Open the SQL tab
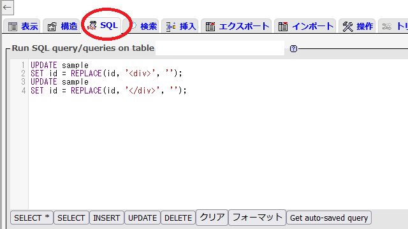Screen dimensions: 408x229 [x=102, y=25]
